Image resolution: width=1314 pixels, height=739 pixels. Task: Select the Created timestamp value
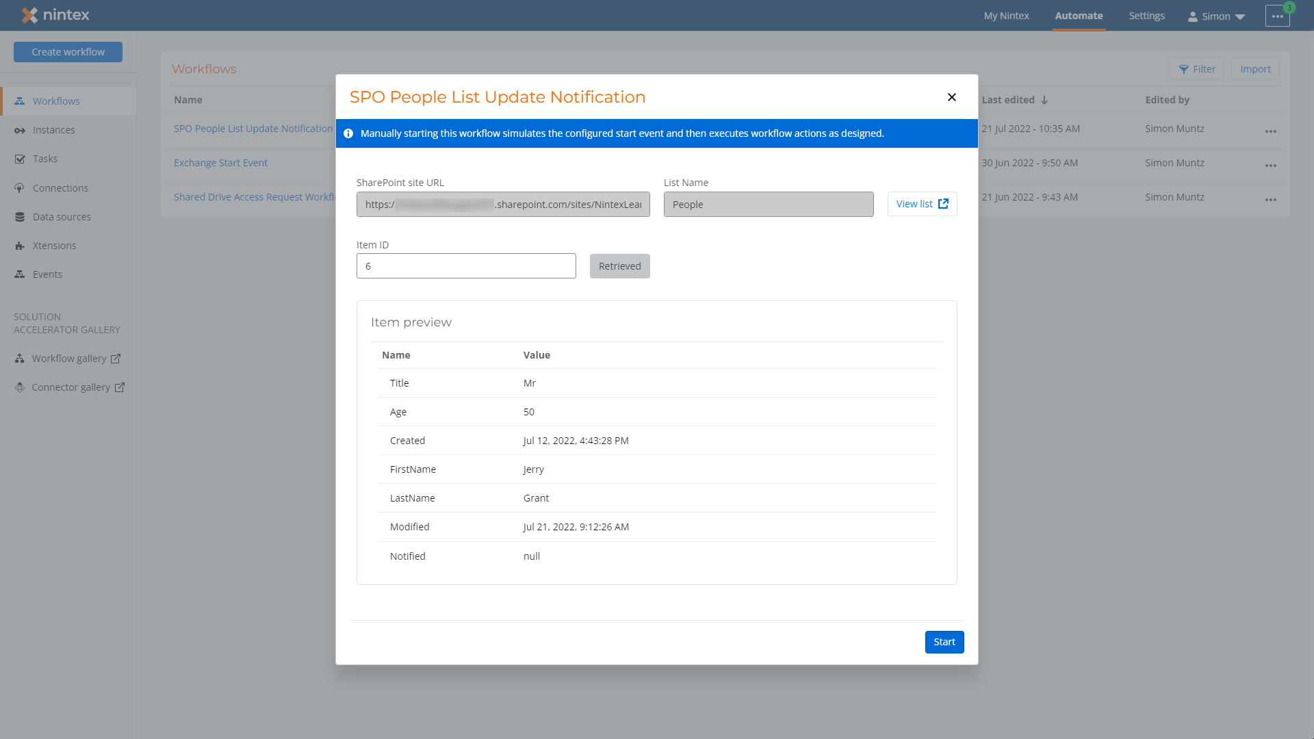tap(576, 441)
